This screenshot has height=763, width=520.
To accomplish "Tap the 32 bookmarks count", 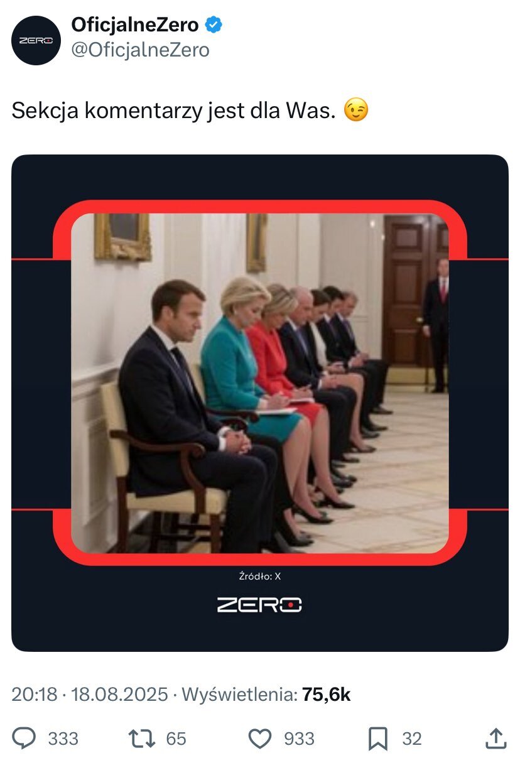I will point(412,739).
